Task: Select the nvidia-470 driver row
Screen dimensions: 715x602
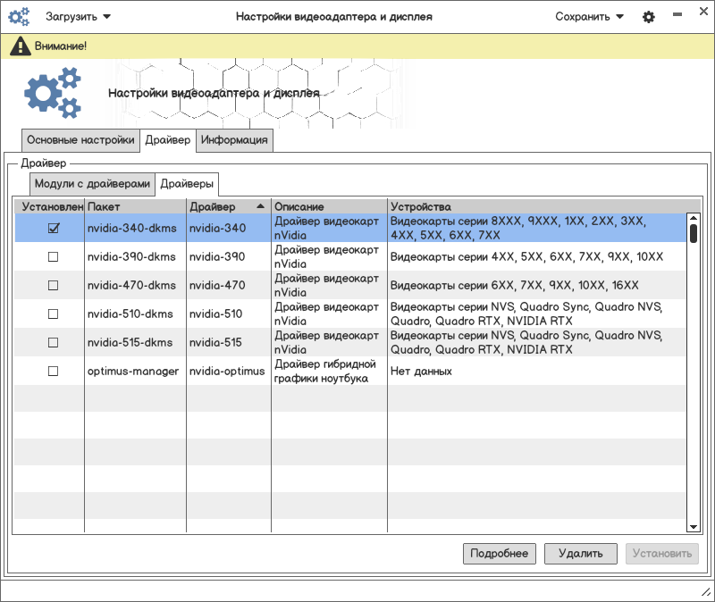Action: click(x=217, y=286)
